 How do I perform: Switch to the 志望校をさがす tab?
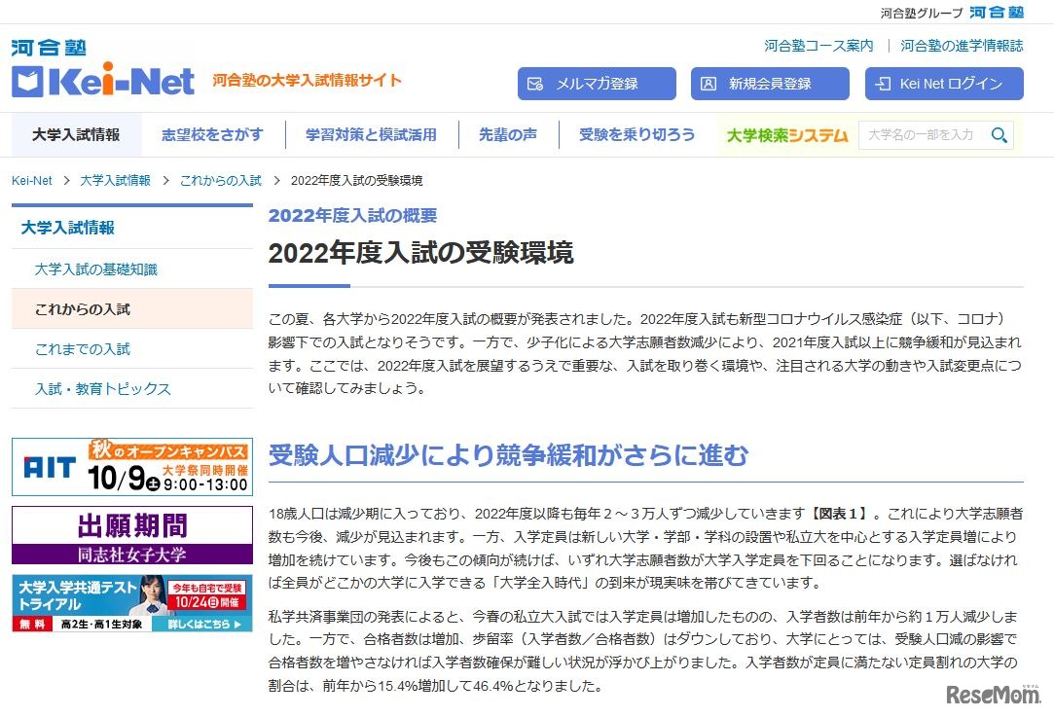click(213, 135)
